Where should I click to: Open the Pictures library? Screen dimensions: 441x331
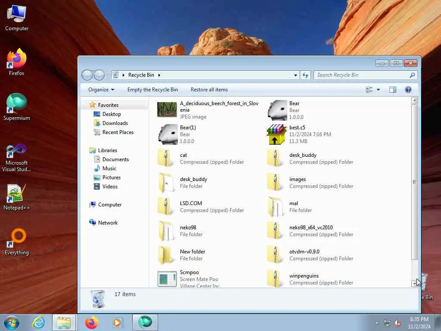pos(112,177)
